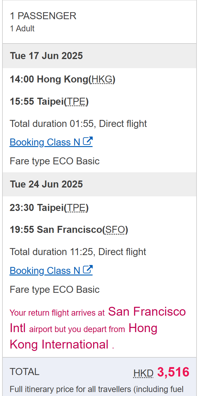Click the 1 PASSENGER heading
202x396 pixels.
coord(43,16)
